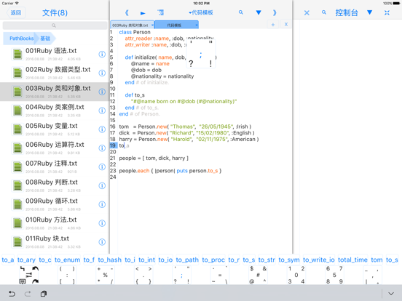This screenshot has height=301, width=402.
Task: Open file 009Ruby 循环.txt
Action: [55, 204]
